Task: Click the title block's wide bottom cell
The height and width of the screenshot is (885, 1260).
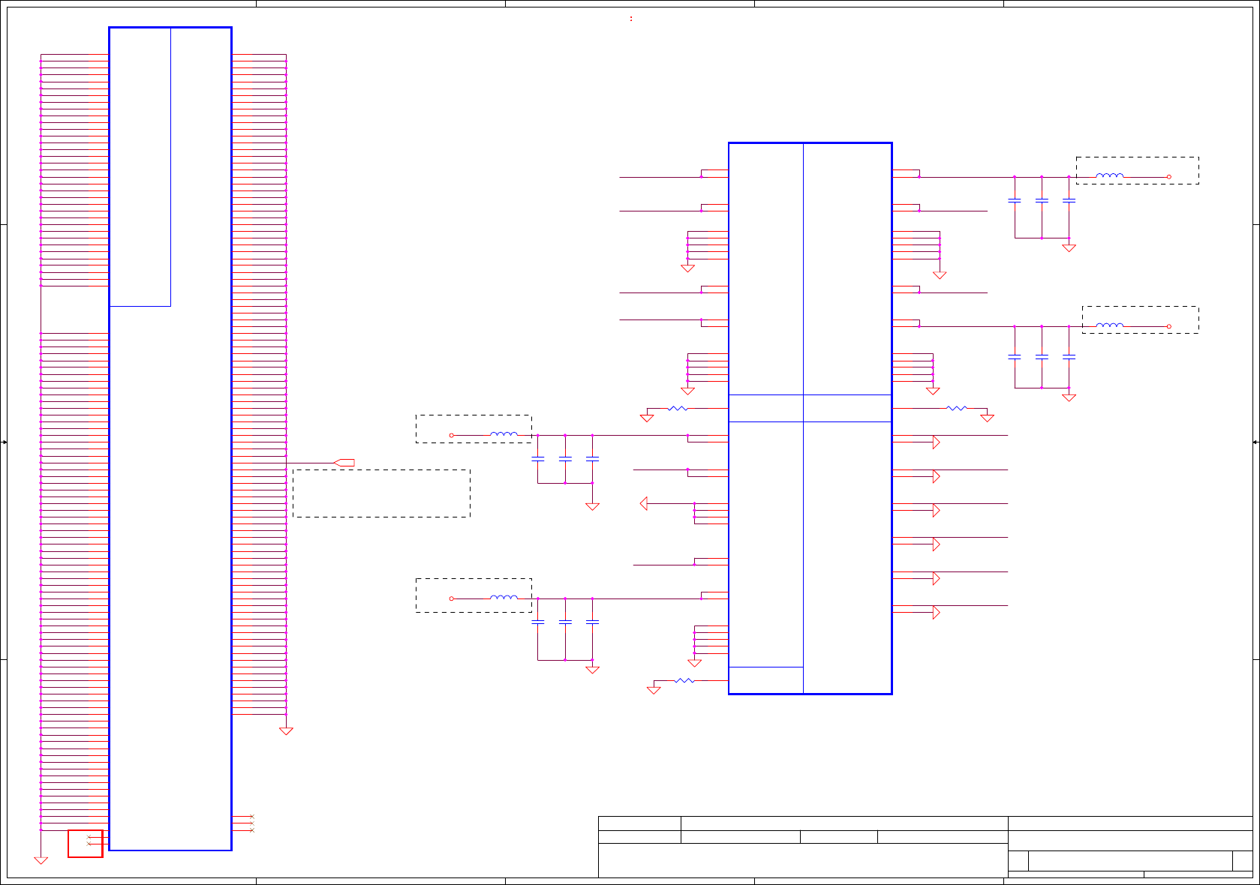Action: tap(803, 860)
